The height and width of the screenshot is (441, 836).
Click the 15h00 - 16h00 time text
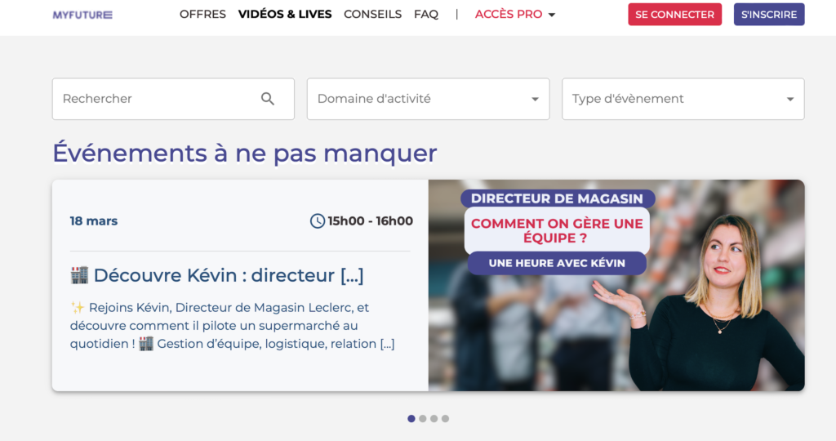370,220
